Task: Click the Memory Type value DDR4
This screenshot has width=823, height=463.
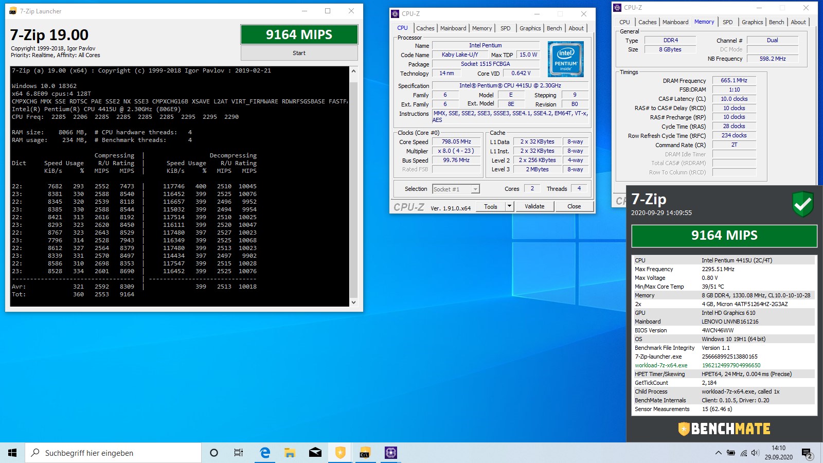Action: coord(670,40)
